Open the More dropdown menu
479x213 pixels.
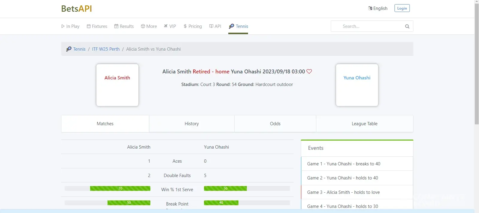coord(149,26)
